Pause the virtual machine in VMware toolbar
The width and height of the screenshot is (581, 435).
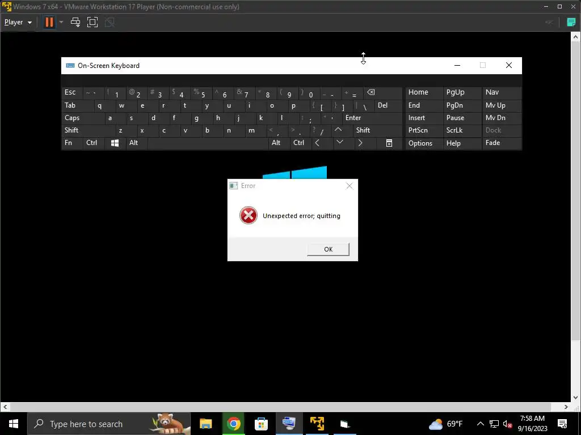pos(49,22)
